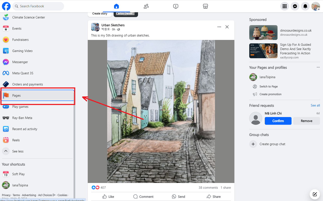Image resolution: width=323 pixels, height=201 pixels.
Task: Open the Xactly Forecasting sponsored ad
Action: 285,51
